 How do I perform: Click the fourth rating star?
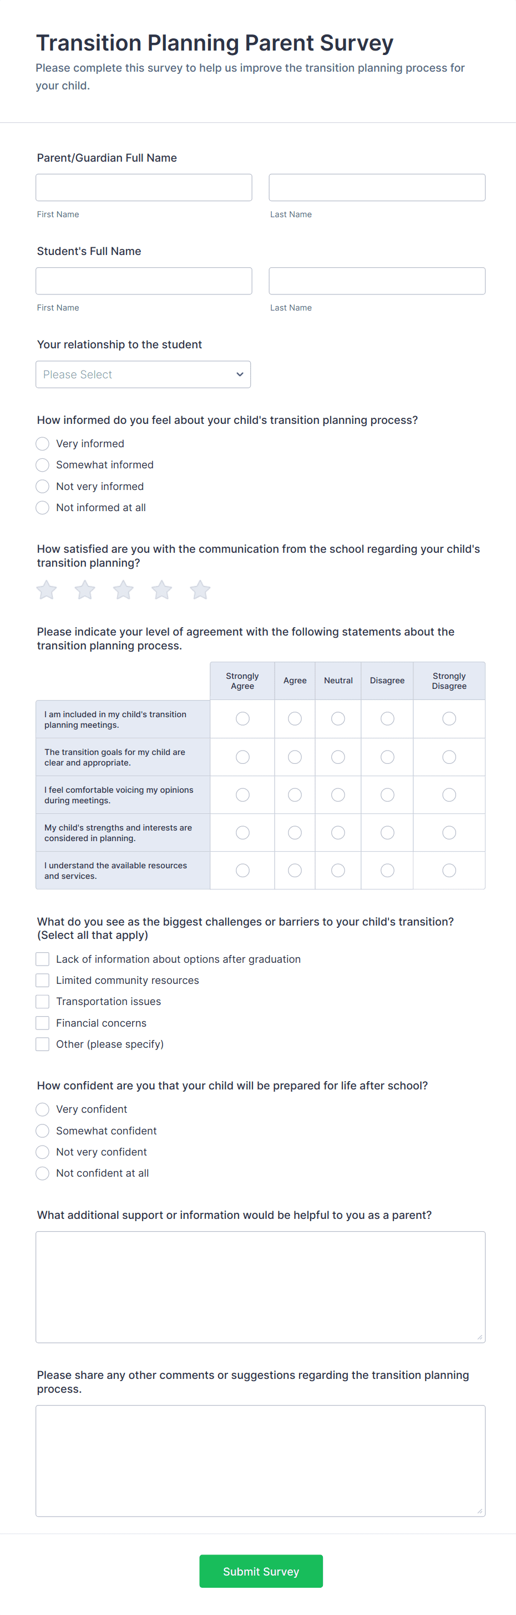[161, 590]
